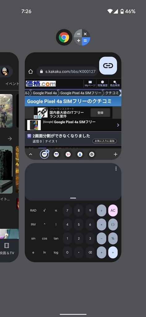The height and width of the screenshot is (317, 146).
Task: Open 商品検索 search icon
Action: coord(115,84)
